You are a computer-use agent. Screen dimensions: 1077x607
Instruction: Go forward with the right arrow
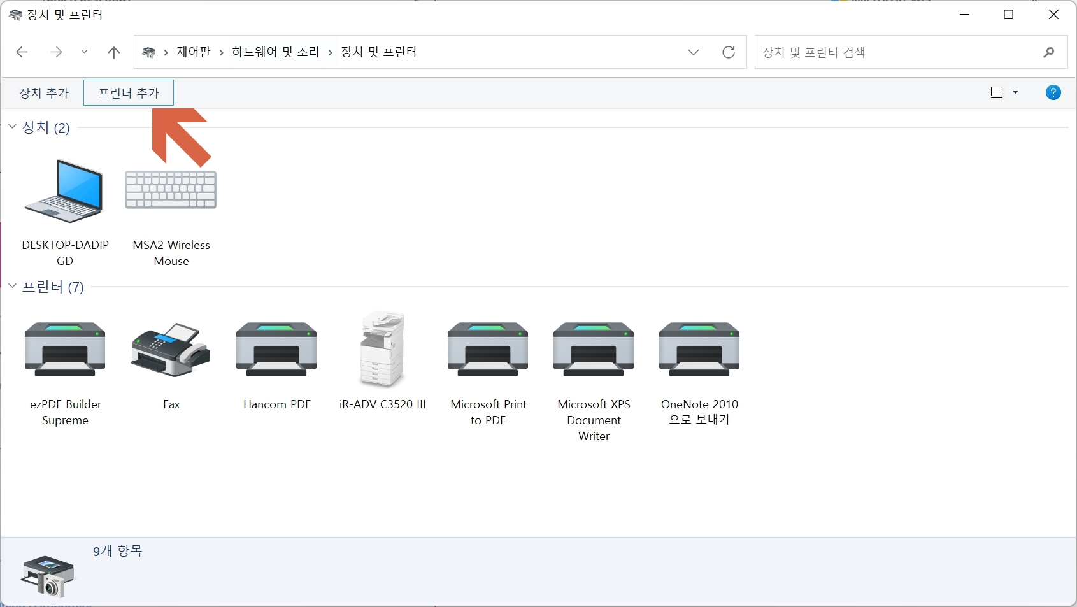[56, 52]
